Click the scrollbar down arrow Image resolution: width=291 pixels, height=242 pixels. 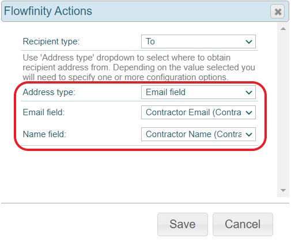(x=283, y=190)
